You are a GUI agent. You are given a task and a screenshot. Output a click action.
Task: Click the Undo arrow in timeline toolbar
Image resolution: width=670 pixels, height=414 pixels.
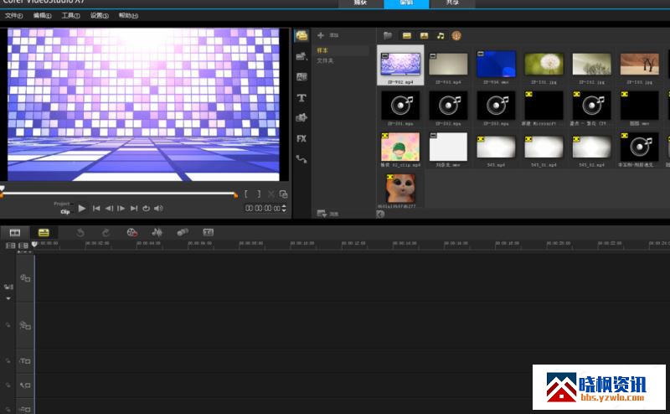(80, 232)
